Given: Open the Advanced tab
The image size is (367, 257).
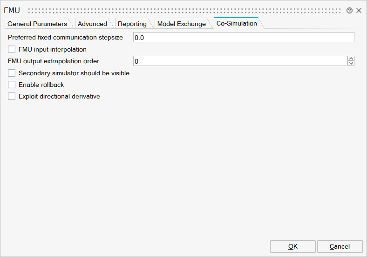Looking at the screenshot, I should [92, 24].
